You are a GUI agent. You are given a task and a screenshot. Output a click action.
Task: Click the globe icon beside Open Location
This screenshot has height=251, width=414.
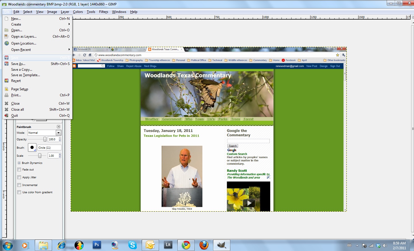point(7,43)
